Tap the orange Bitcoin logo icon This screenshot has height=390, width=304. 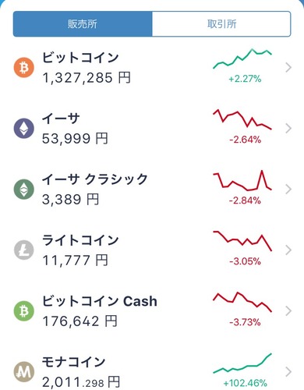point(23,68)
